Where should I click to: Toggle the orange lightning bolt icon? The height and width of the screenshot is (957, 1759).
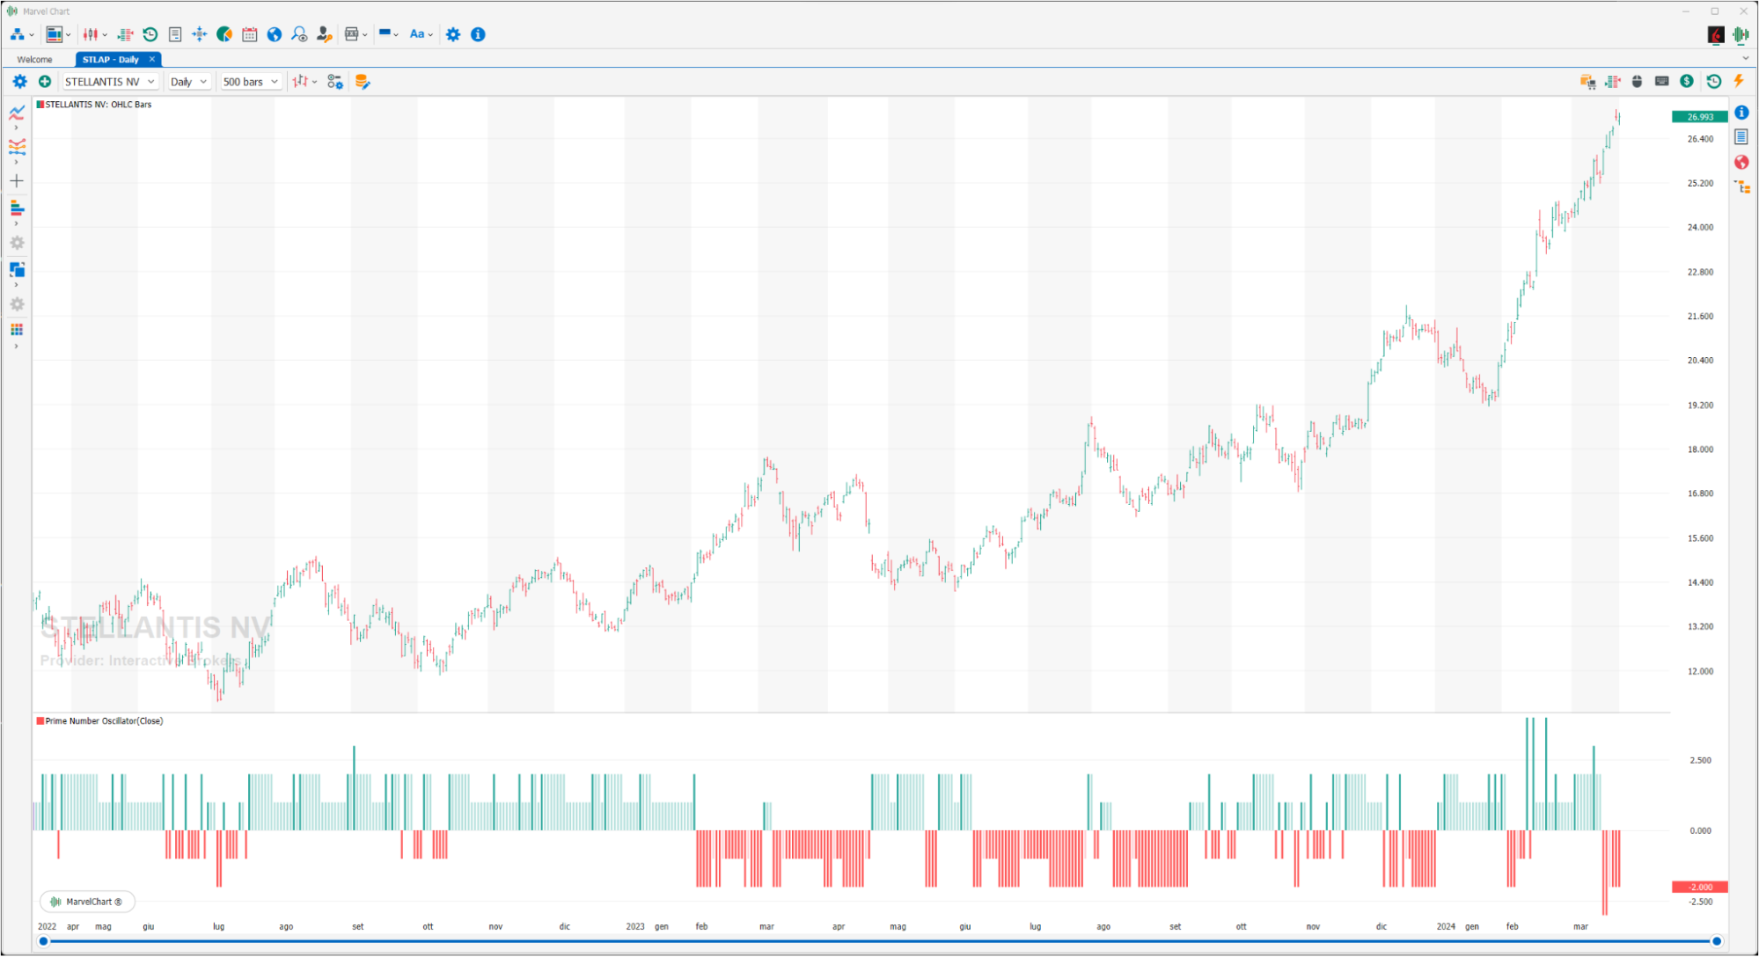click(x=1739, y=81)
